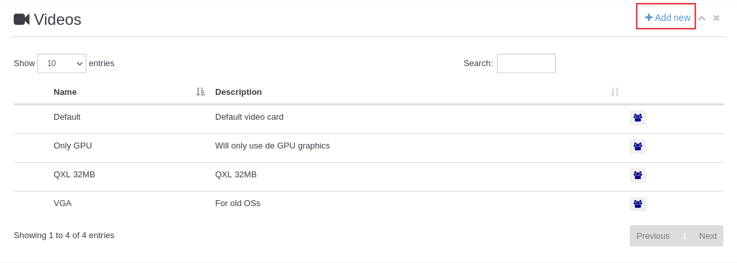Screen dimensions: 737x263
Task: Click Add new video button
Action: tap(667, 18)
